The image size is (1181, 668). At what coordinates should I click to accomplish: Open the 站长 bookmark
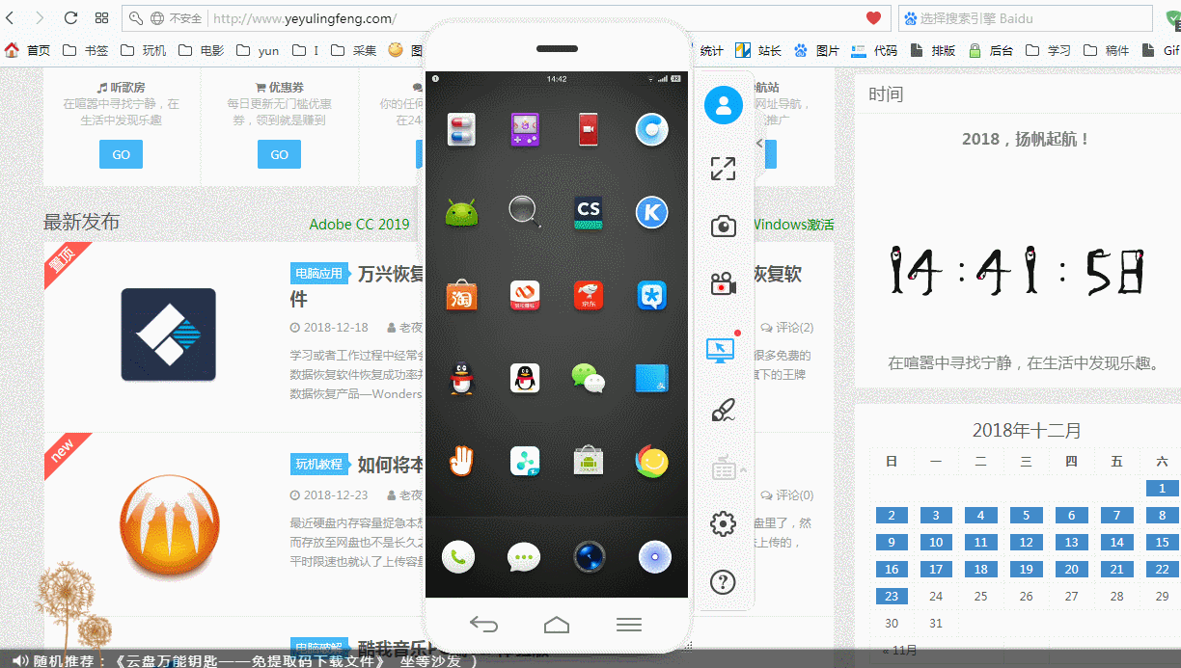(758, 51)
